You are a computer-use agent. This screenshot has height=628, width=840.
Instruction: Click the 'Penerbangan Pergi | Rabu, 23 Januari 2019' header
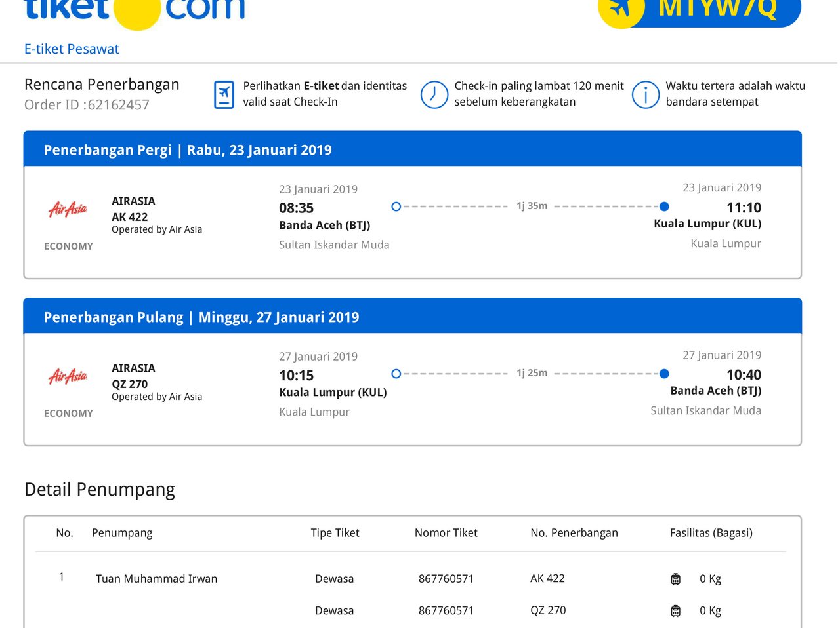[x=188, y=150]
